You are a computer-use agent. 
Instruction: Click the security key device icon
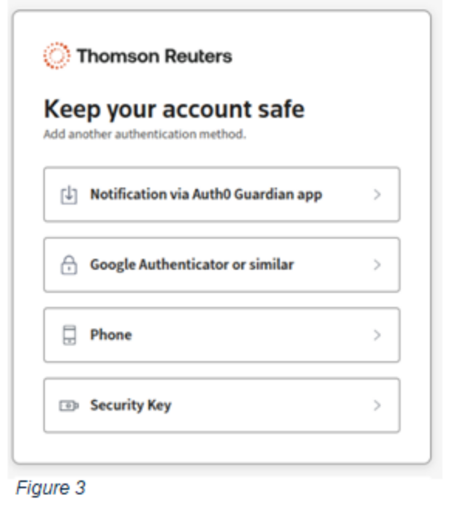coord(69,406)
